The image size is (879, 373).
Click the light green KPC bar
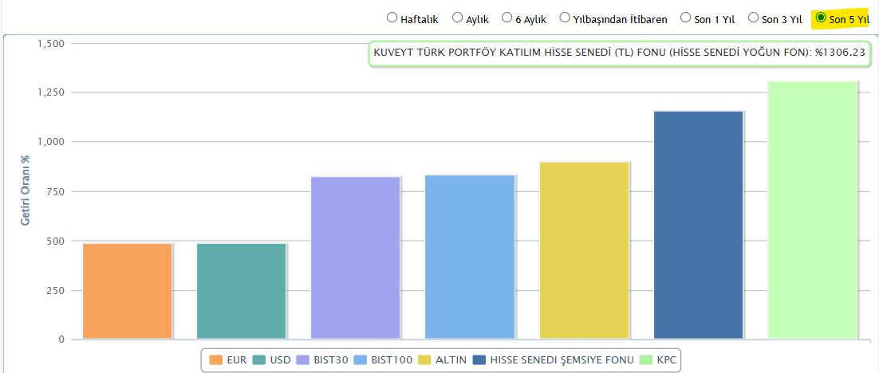(813, 210)
